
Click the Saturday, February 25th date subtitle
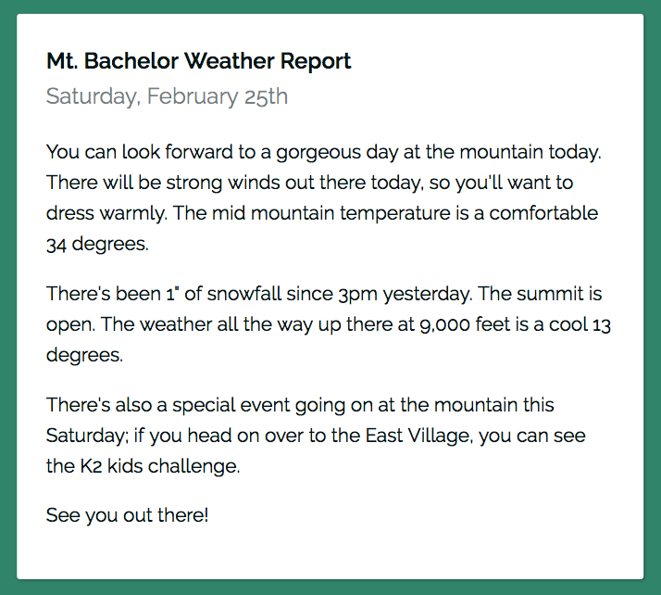tap(167, 96)
